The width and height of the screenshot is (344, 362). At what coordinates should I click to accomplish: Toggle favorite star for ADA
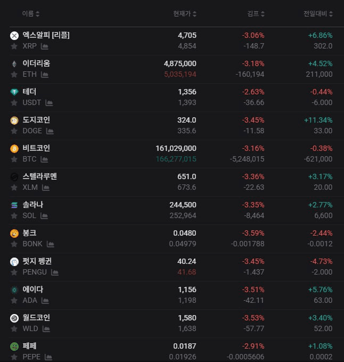tap(14, 301)
